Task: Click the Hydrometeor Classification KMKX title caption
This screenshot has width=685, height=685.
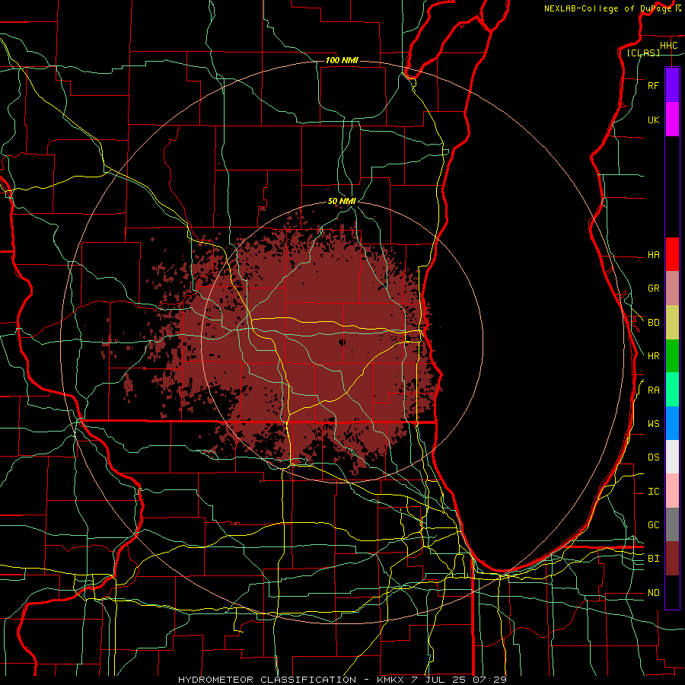Action: [342, 680]
